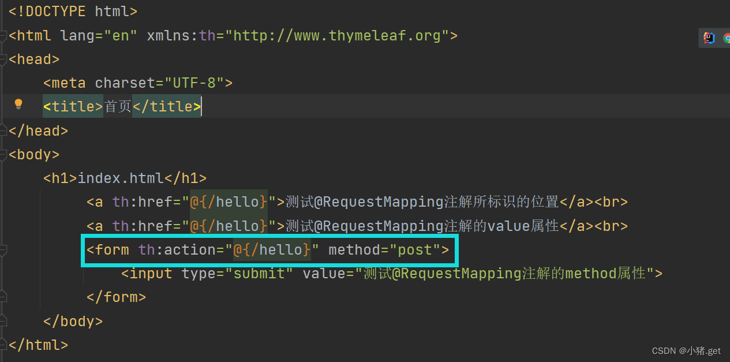Collapse the <head> section fold marker
The image size is (730, 362).
click(3, 59)
